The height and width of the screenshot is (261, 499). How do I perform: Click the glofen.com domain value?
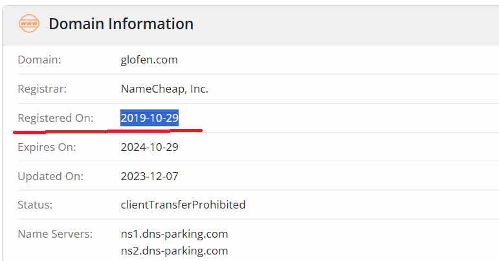[x=149, y=60]
